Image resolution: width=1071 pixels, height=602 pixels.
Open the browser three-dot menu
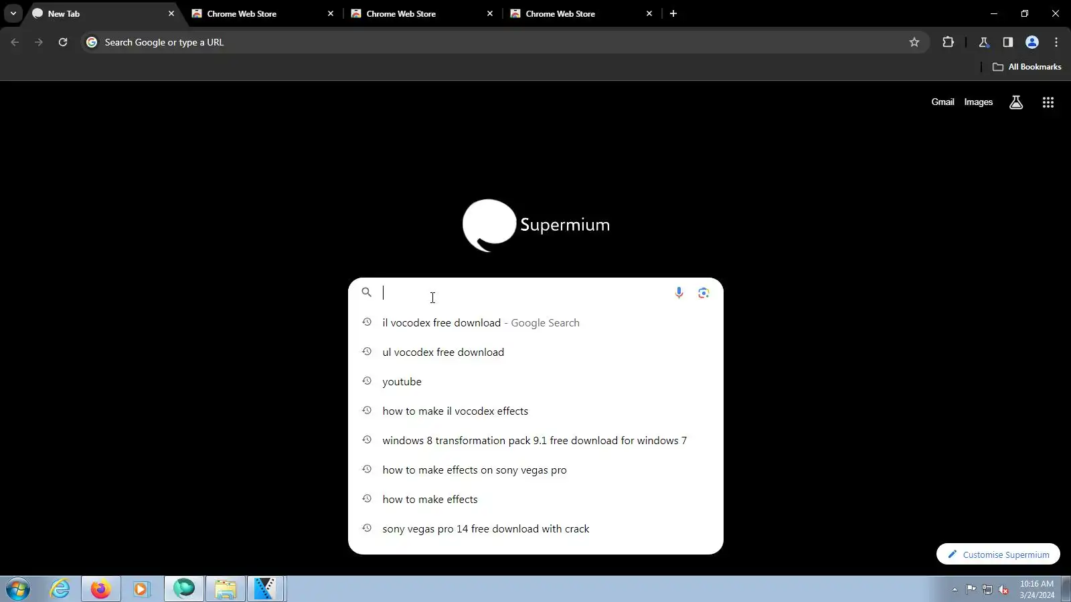point(1056,42)
